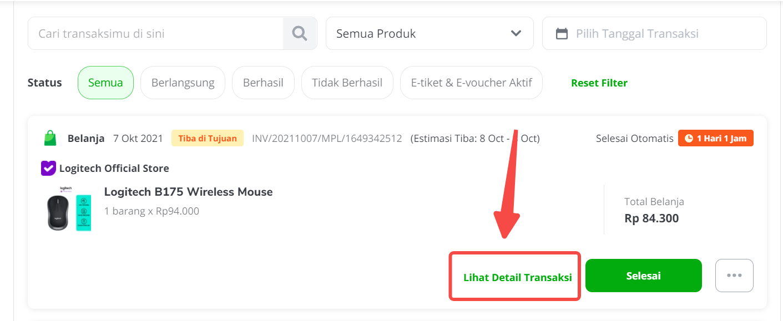Select the Semua status filter
Screen dimensions: 783x321
click(x=105, y=83)
